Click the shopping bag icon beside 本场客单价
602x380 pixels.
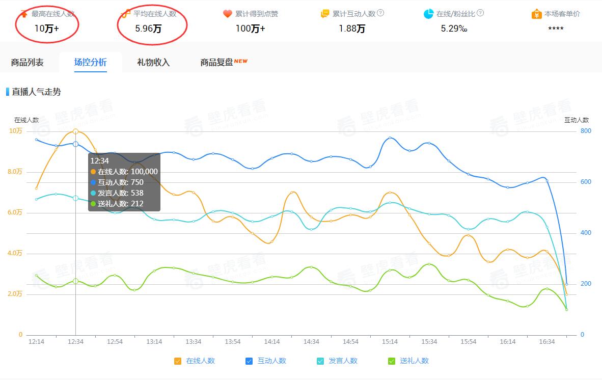point(536,14)
